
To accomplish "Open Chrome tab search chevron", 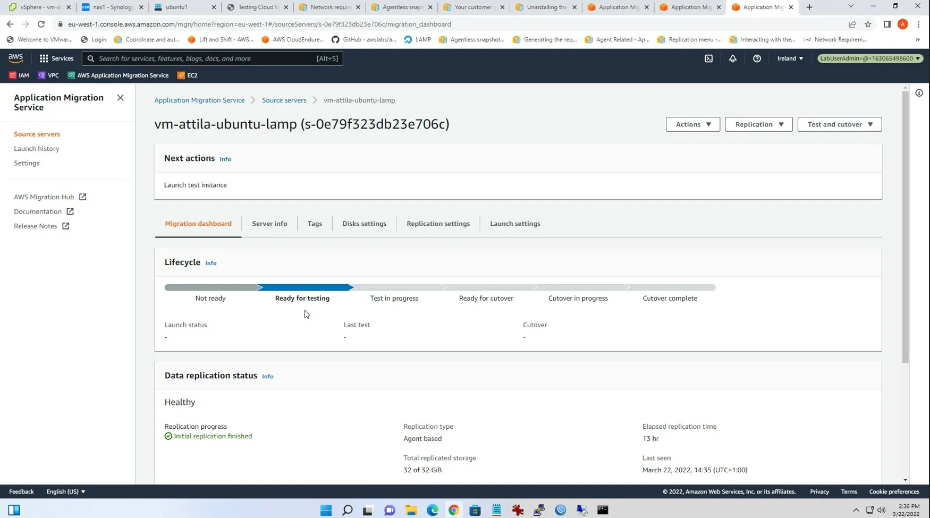I will coord(851,6).
